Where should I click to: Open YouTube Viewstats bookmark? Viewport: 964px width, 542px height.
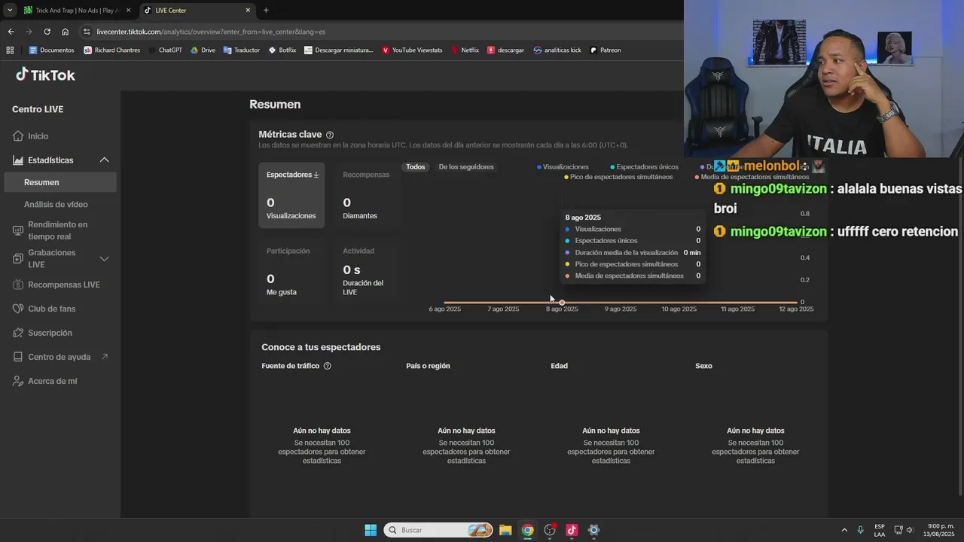coord(412,50)
